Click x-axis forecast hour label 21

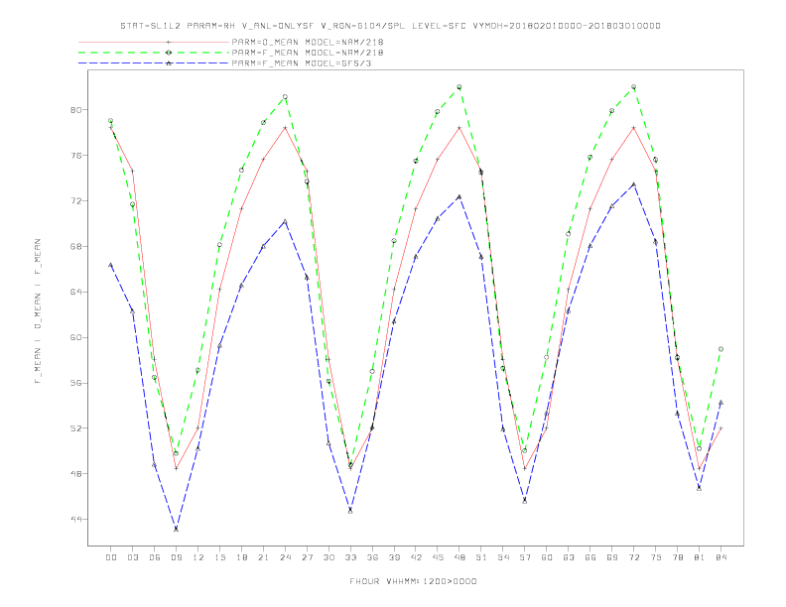coord(263,557)
